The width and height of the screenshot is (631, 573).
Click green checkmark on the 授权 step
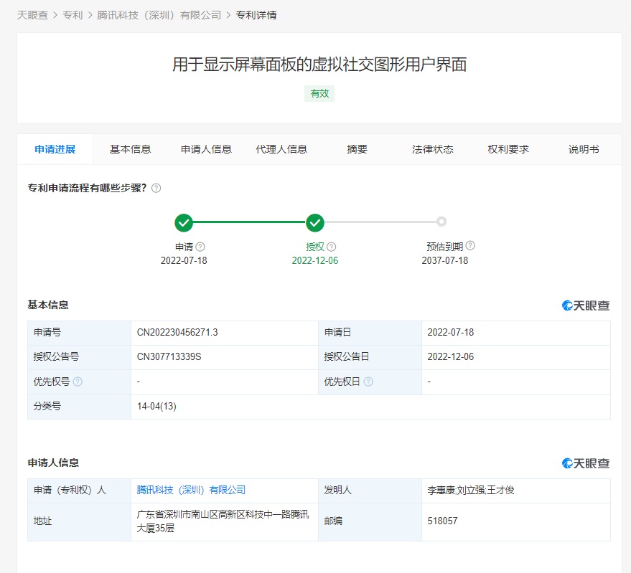pyautogui.click(x=315, y=222)
